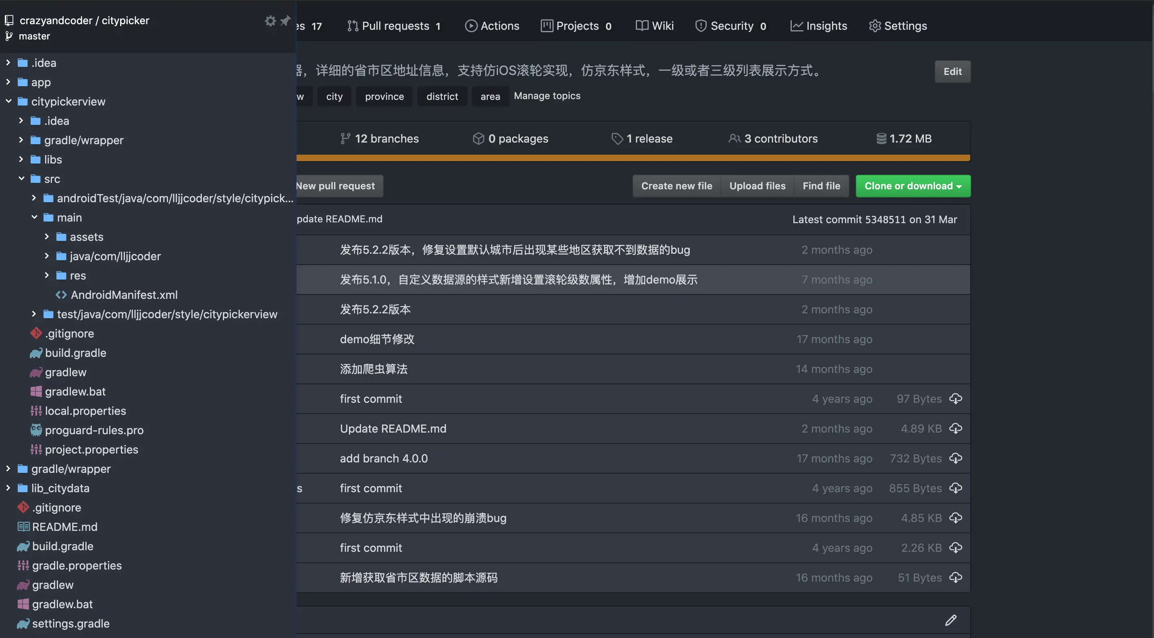Open Octotree settings gear icon
The width and height of the screenshot is (1154, 638).
270,21
